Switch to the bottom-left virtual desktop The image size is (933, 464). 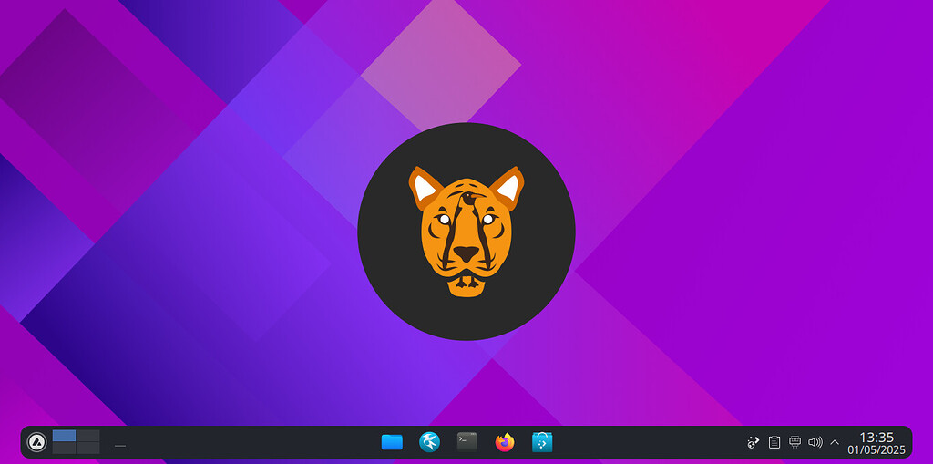[64, 449]
